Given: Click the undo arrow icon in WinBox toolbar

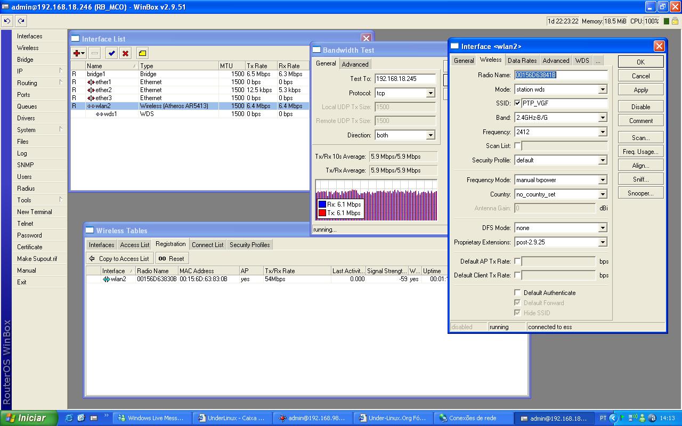Looking at the screenshot, I should 7,21.
